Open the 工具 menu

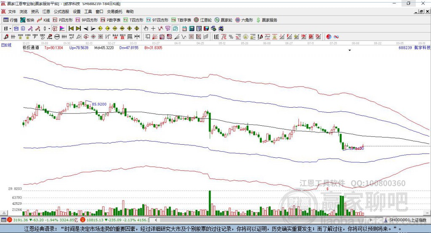click(88, 11)
